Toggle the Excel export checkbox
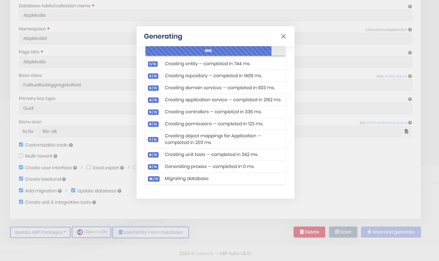This screenshot has height=261, width=439. point(89,167)
